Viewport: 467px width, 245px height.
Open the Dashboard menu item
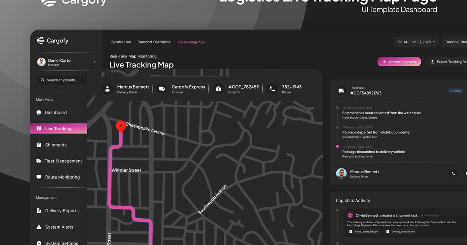point(56,112)
